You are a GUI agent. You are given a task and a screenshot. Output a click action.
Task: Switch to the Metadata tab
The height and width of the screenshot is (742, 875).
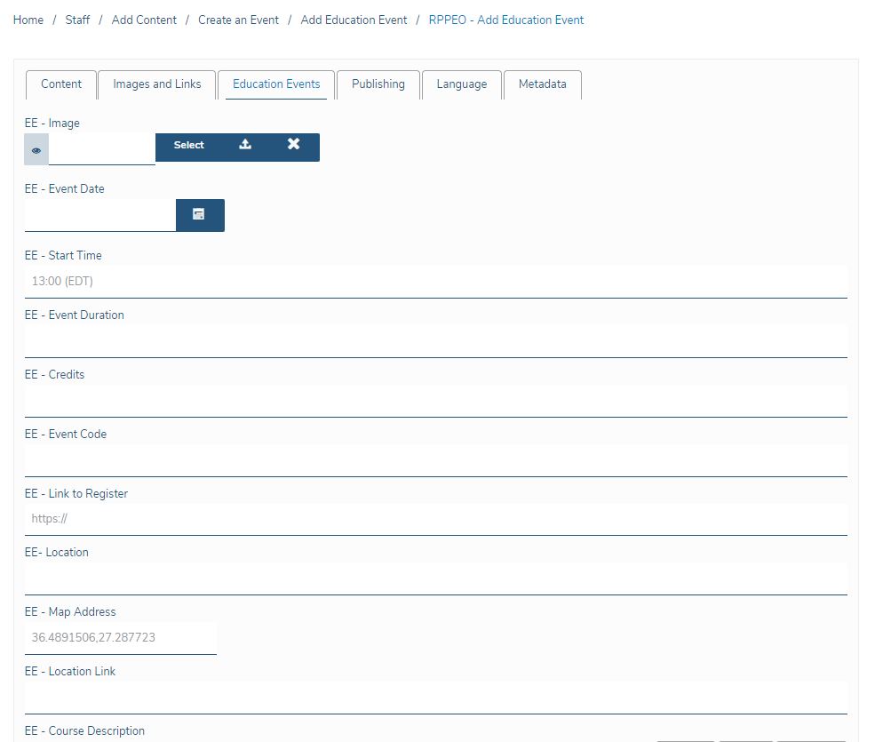pyautogui.click(x=543, y=84)
